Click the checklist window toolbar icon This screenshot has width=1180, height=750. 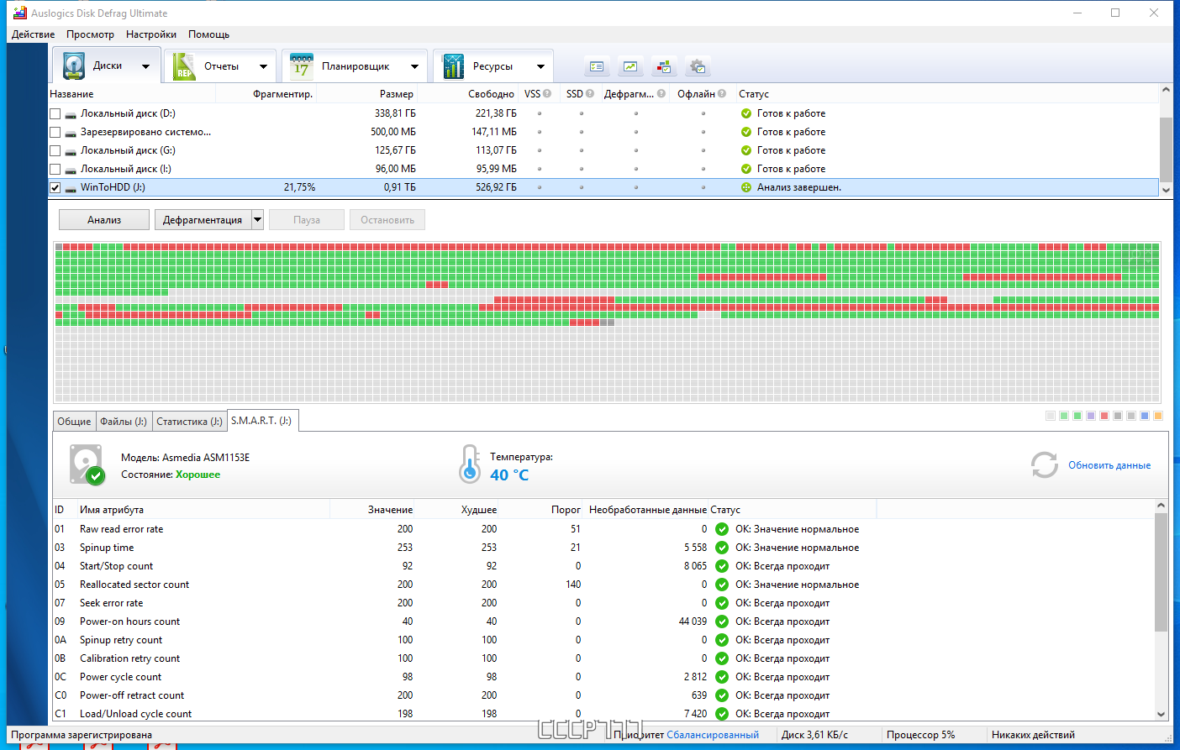pyautogui.click(x=597, y=66)
